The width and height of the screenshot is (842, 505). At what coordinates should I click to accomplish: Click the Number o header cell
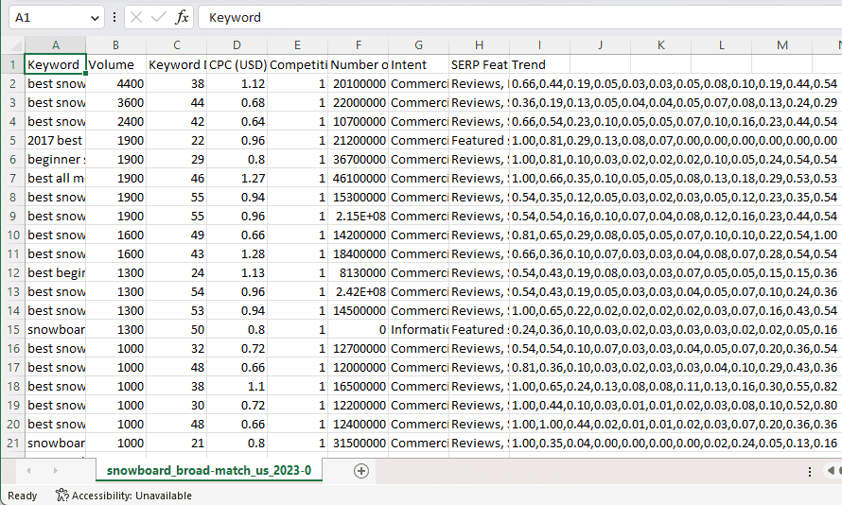click(359, 65)
